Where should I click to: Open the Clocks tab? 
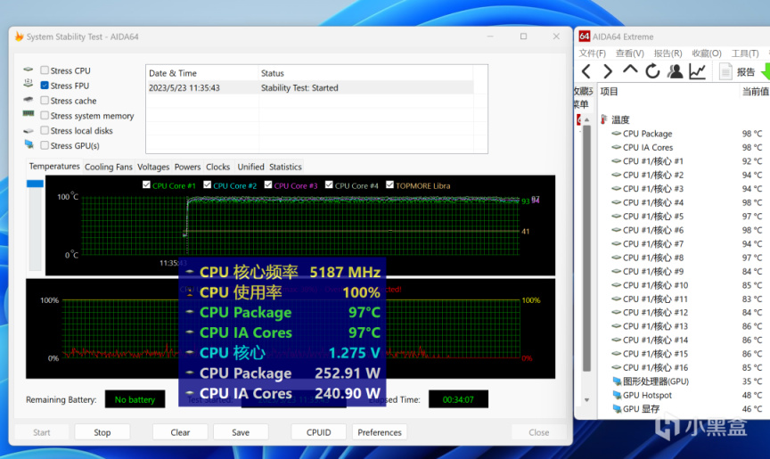[x=218, y=167]
